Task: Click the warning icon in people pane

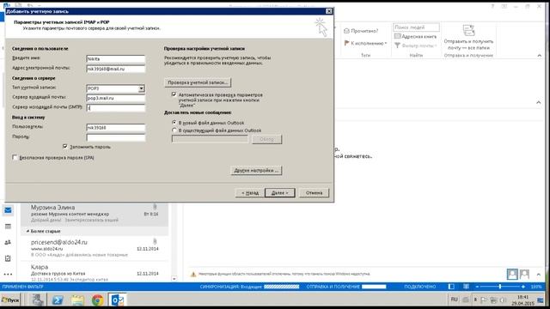Action: click(x=192, y=274)
